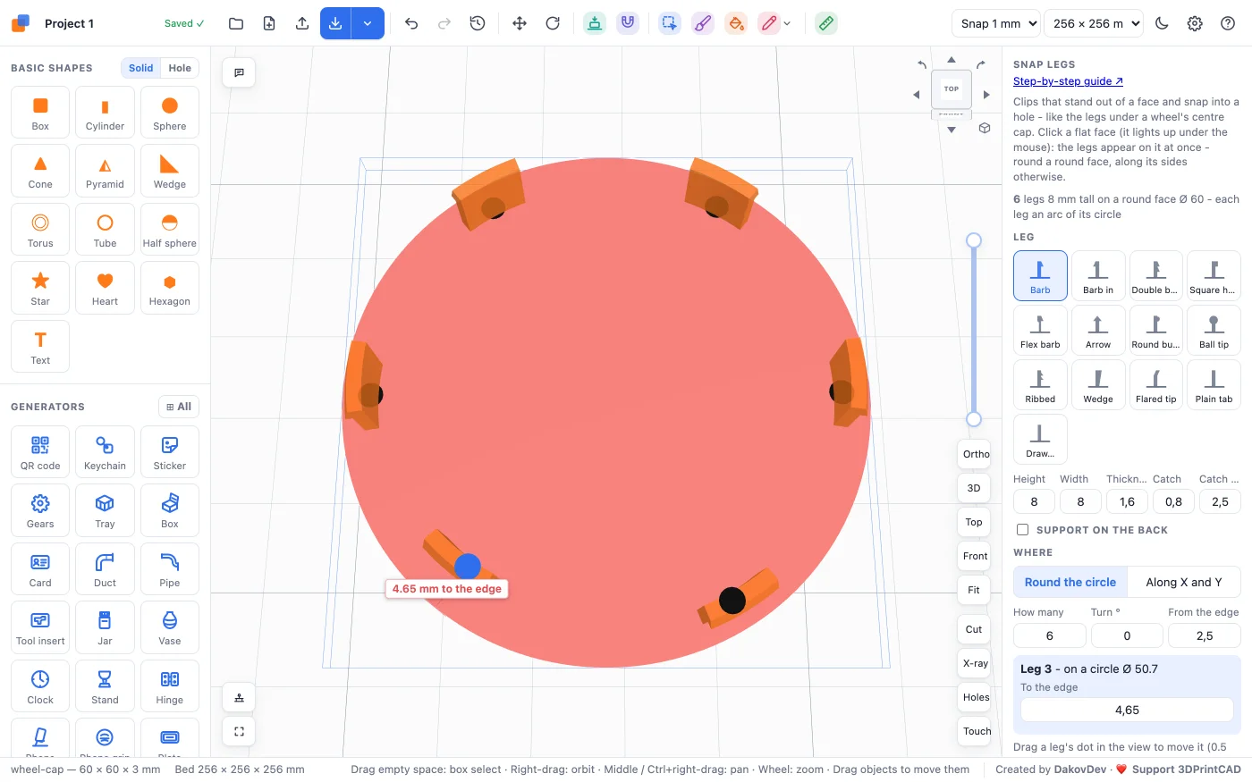The height and width of the screenshot is (782, 1252).
Task: Select the purple brush tool
Action: pyautogui.click(x=703, y=23)
